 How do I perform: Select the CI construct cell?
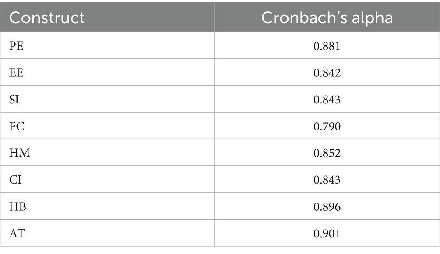point(15,180)
